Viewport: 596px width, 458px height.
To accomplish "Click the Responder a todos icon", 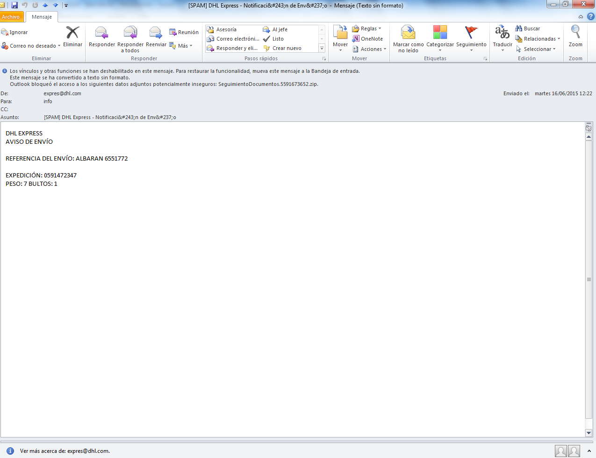I will (130, 38).
